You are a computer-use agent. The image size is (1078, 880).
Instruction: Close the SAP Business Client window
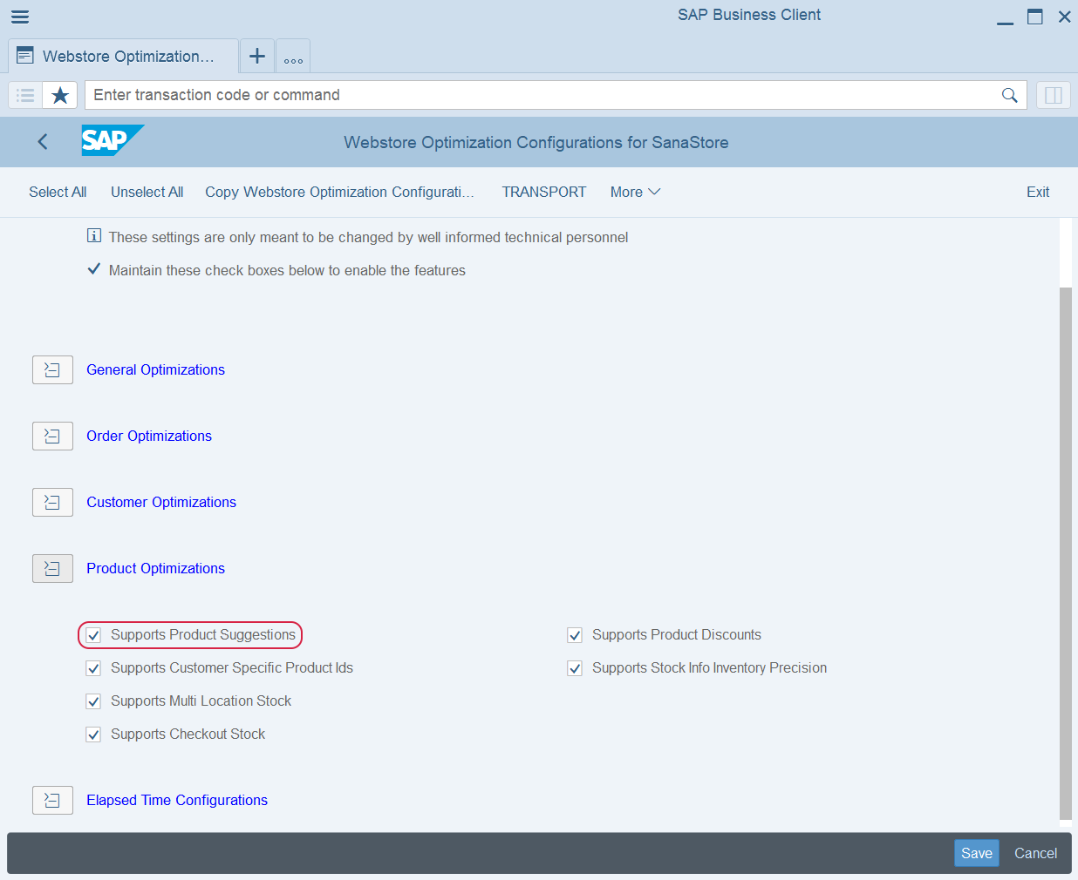coord(1065,17)
